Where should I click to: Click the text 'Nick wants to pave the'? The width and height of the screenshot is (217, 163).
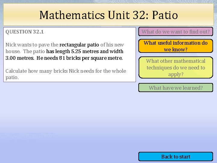[32, 45]
